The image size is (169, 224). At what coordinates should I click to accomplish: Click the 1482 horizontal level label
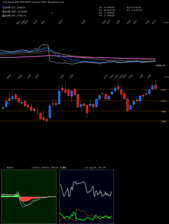pyautogui.click(x=163, y=112)
